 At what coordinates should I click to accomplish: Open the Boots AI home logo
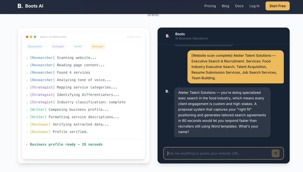(x=30, y=6)
